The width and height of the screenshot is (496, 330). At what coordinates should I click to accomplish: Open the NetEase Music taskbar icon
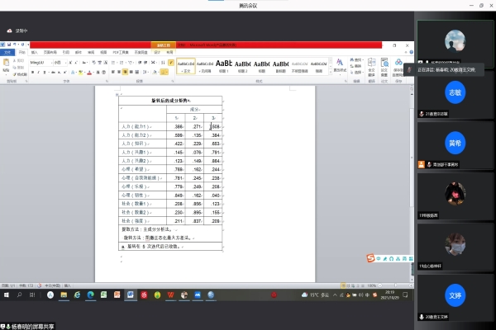point(143,295)
